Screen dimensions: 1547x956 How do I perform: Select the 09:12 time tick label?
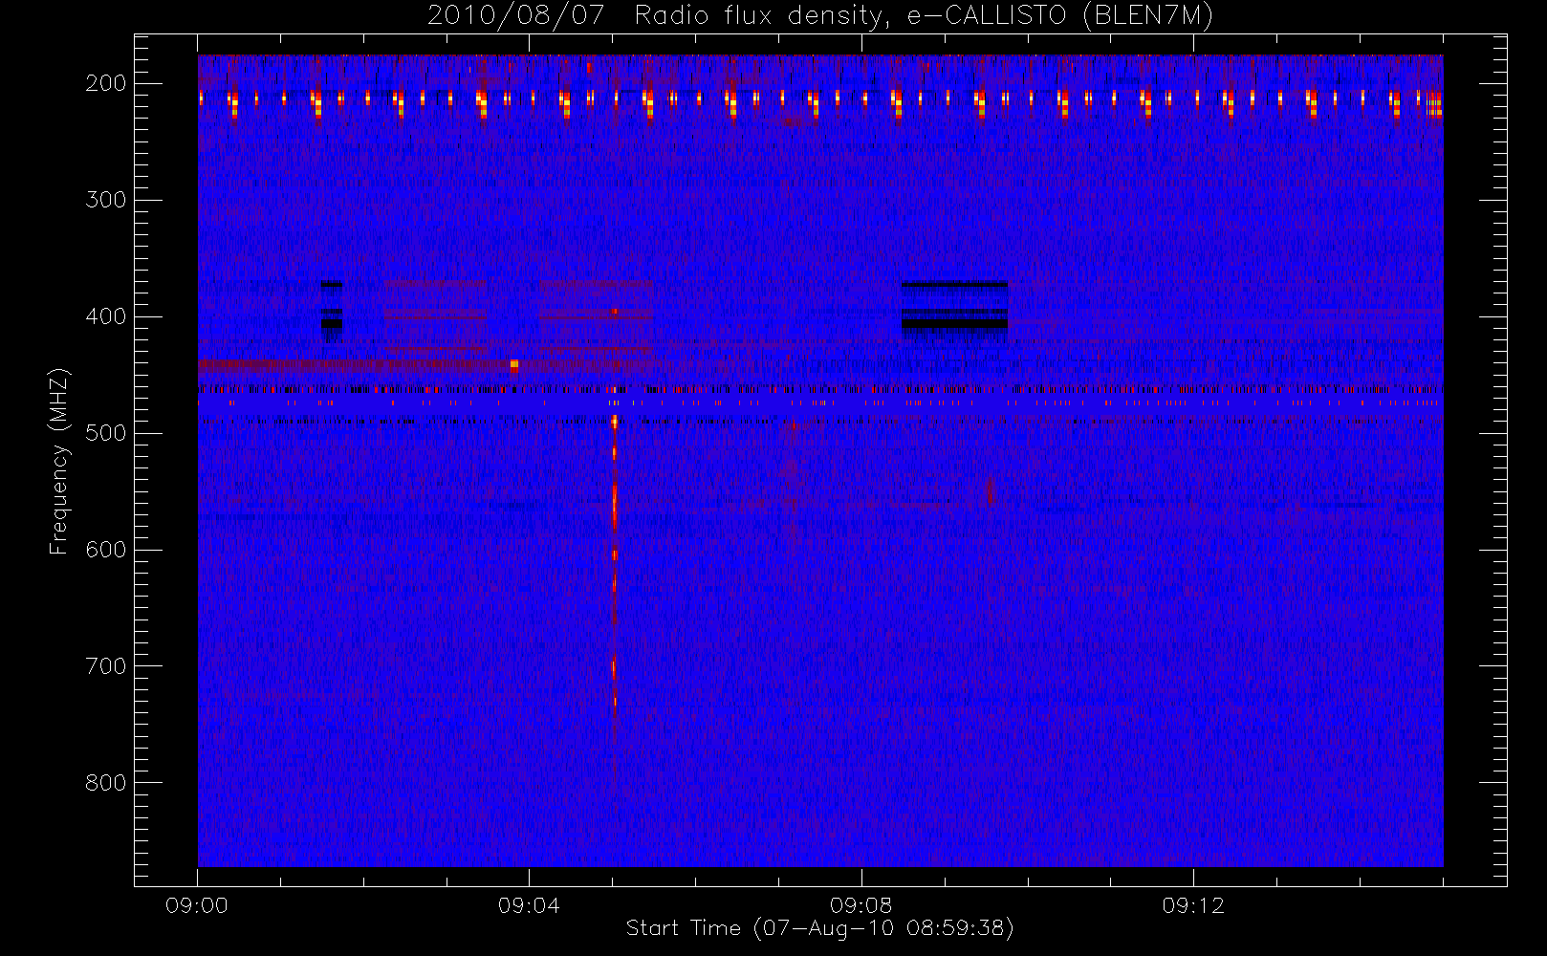[1193, 905]
